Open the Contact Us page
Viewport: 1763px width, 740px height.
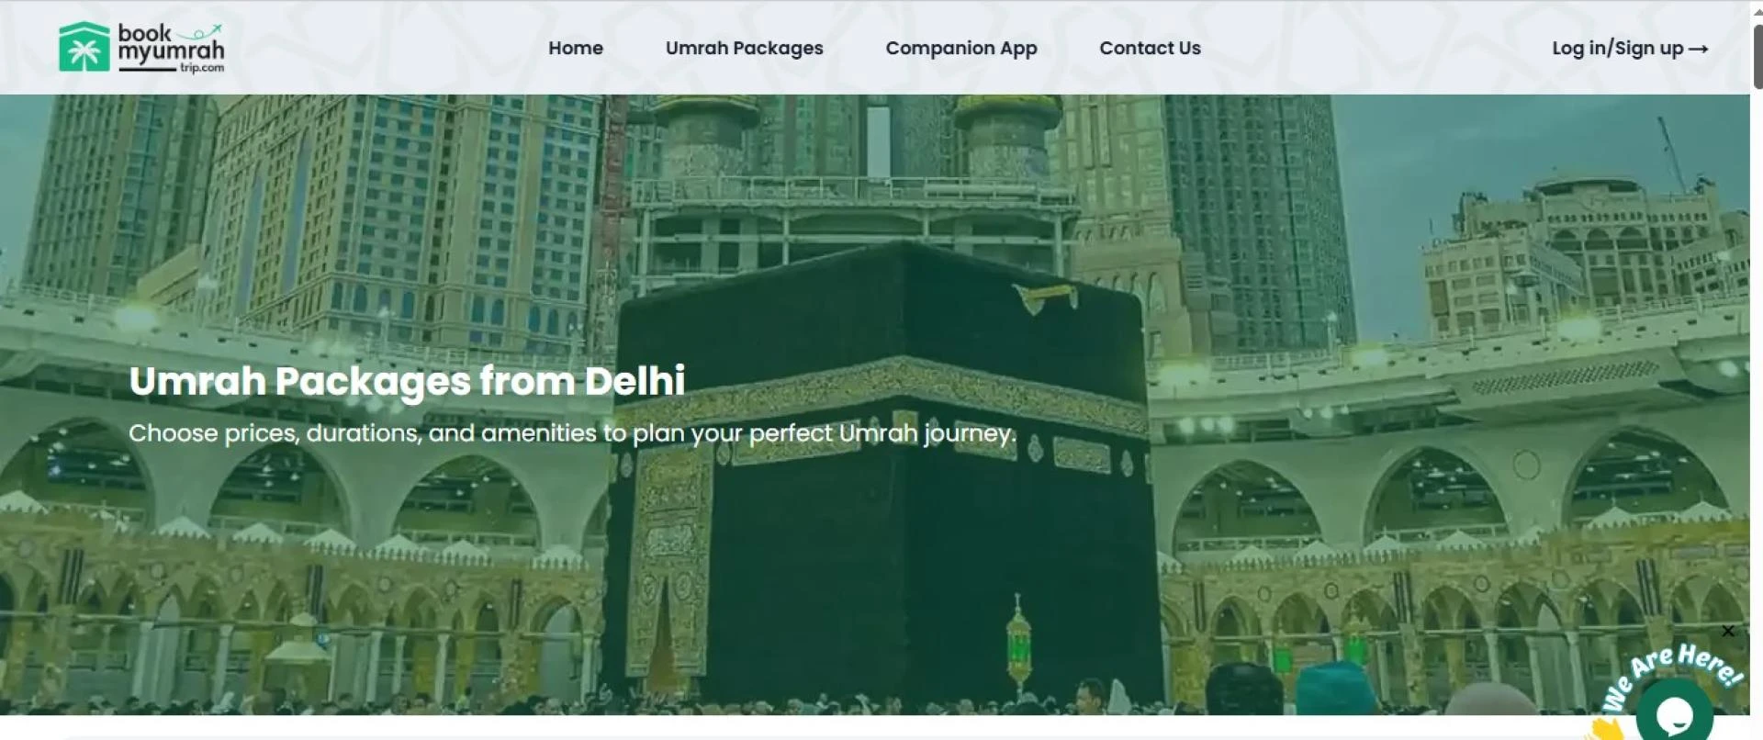point(1150,48)
